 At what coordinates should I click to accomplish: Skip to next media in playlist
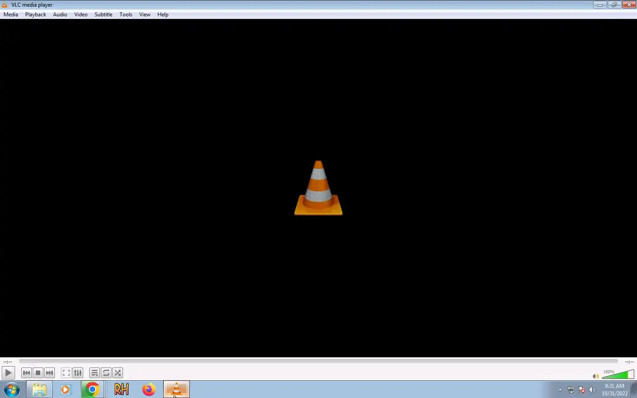pos(50,373)
